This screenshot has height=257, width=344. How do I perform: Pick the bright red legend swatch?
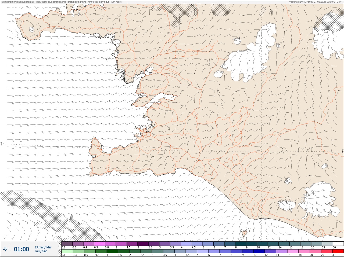tap(338, 251)
